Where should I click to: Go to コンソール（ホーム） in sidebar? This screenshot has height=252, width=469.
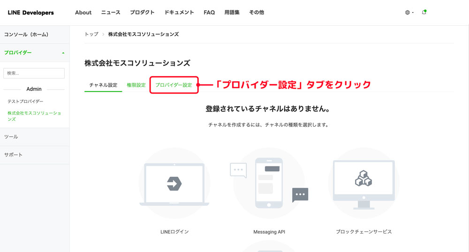(35, 35)
